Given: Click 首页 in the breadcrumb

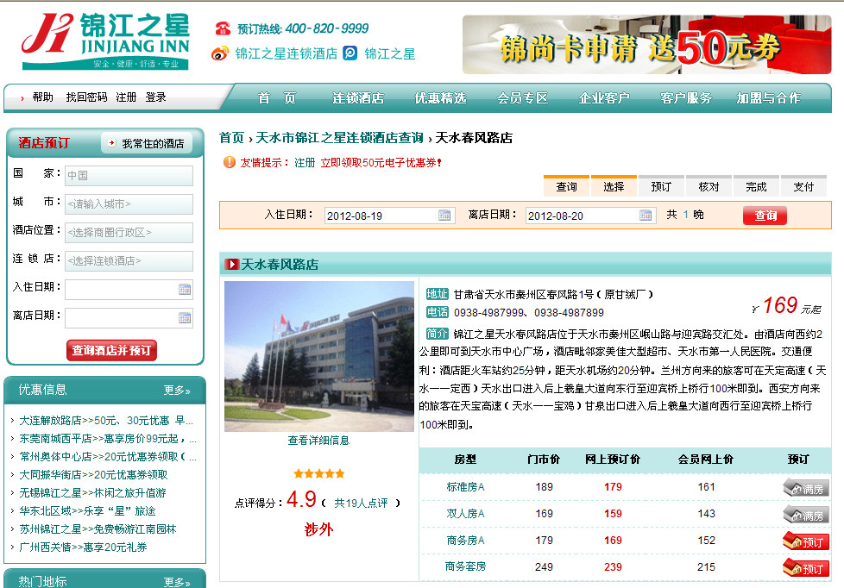Looking at the screenshot, I should [x=231, y=138].
